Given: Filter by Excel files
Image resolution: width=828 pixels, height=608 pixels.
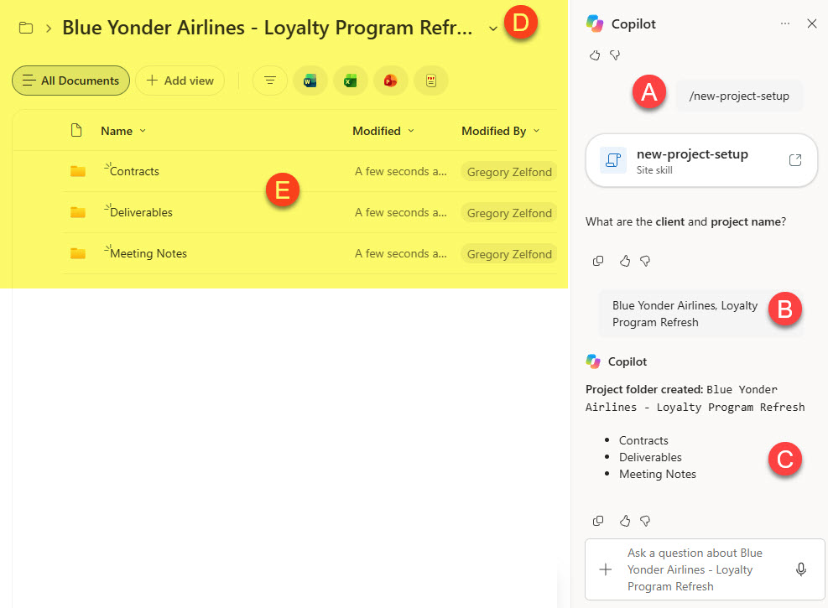Looking at the screenshot, I should (x=350, y=81).
